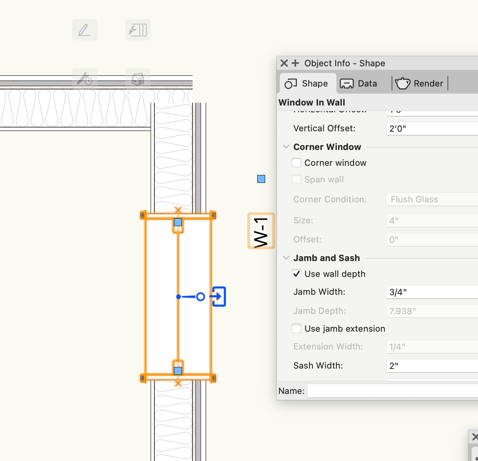The image size is (478, 461).
Task: Click the house building icon
Action: (138, 79)
